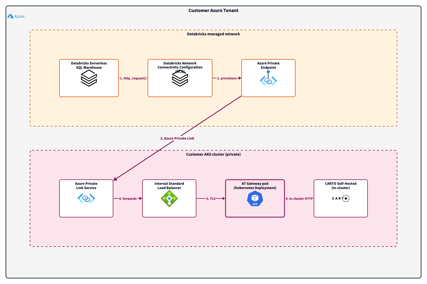
Task: Select the Databricks Serverless SQL Warehouse stack icon
Action: point(89,78)
